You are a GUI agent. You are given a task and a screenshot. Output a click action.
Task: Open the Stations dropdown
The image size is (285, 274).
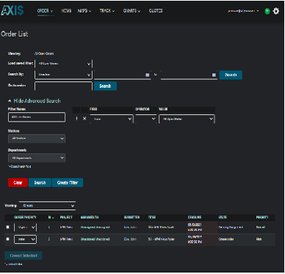click(37, 138)
